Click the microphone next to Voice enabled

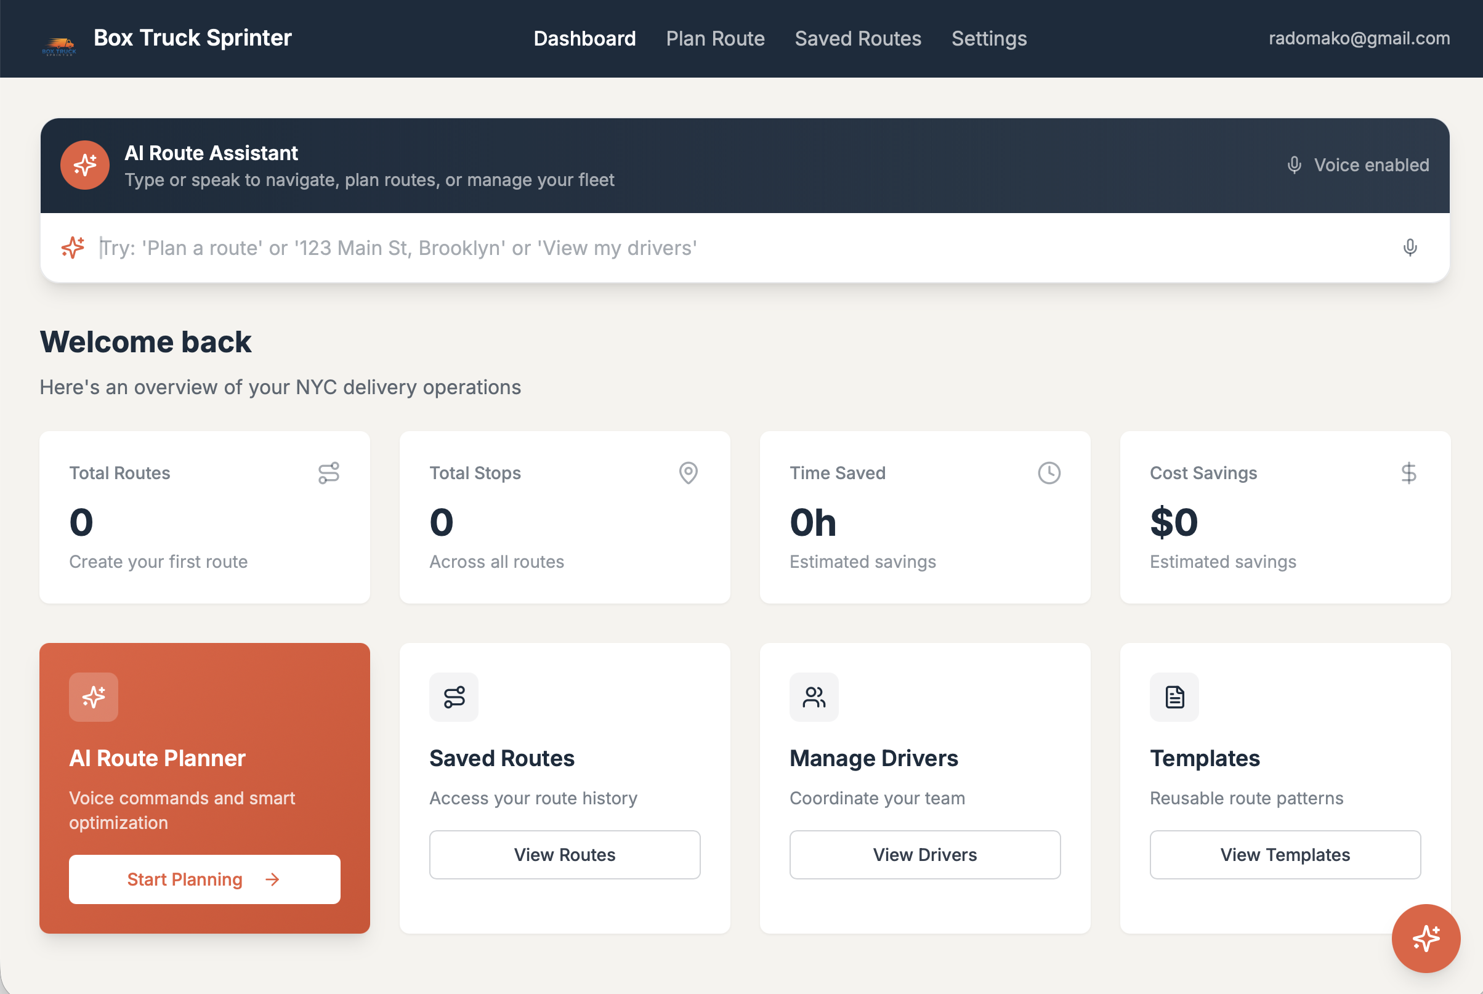1294,165
